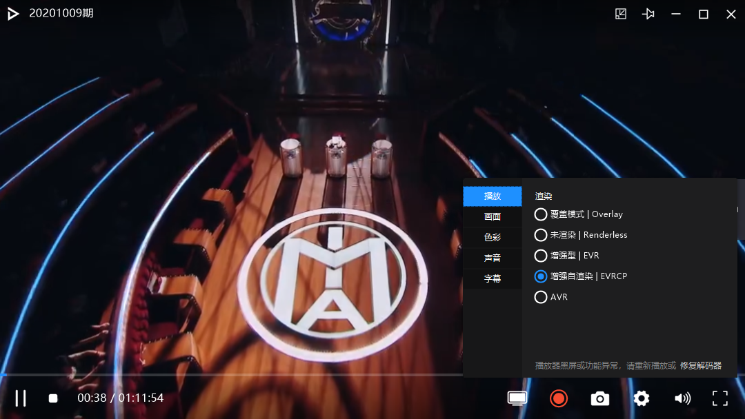
Task: Select the Renderless render option
Action: [581, 235]
